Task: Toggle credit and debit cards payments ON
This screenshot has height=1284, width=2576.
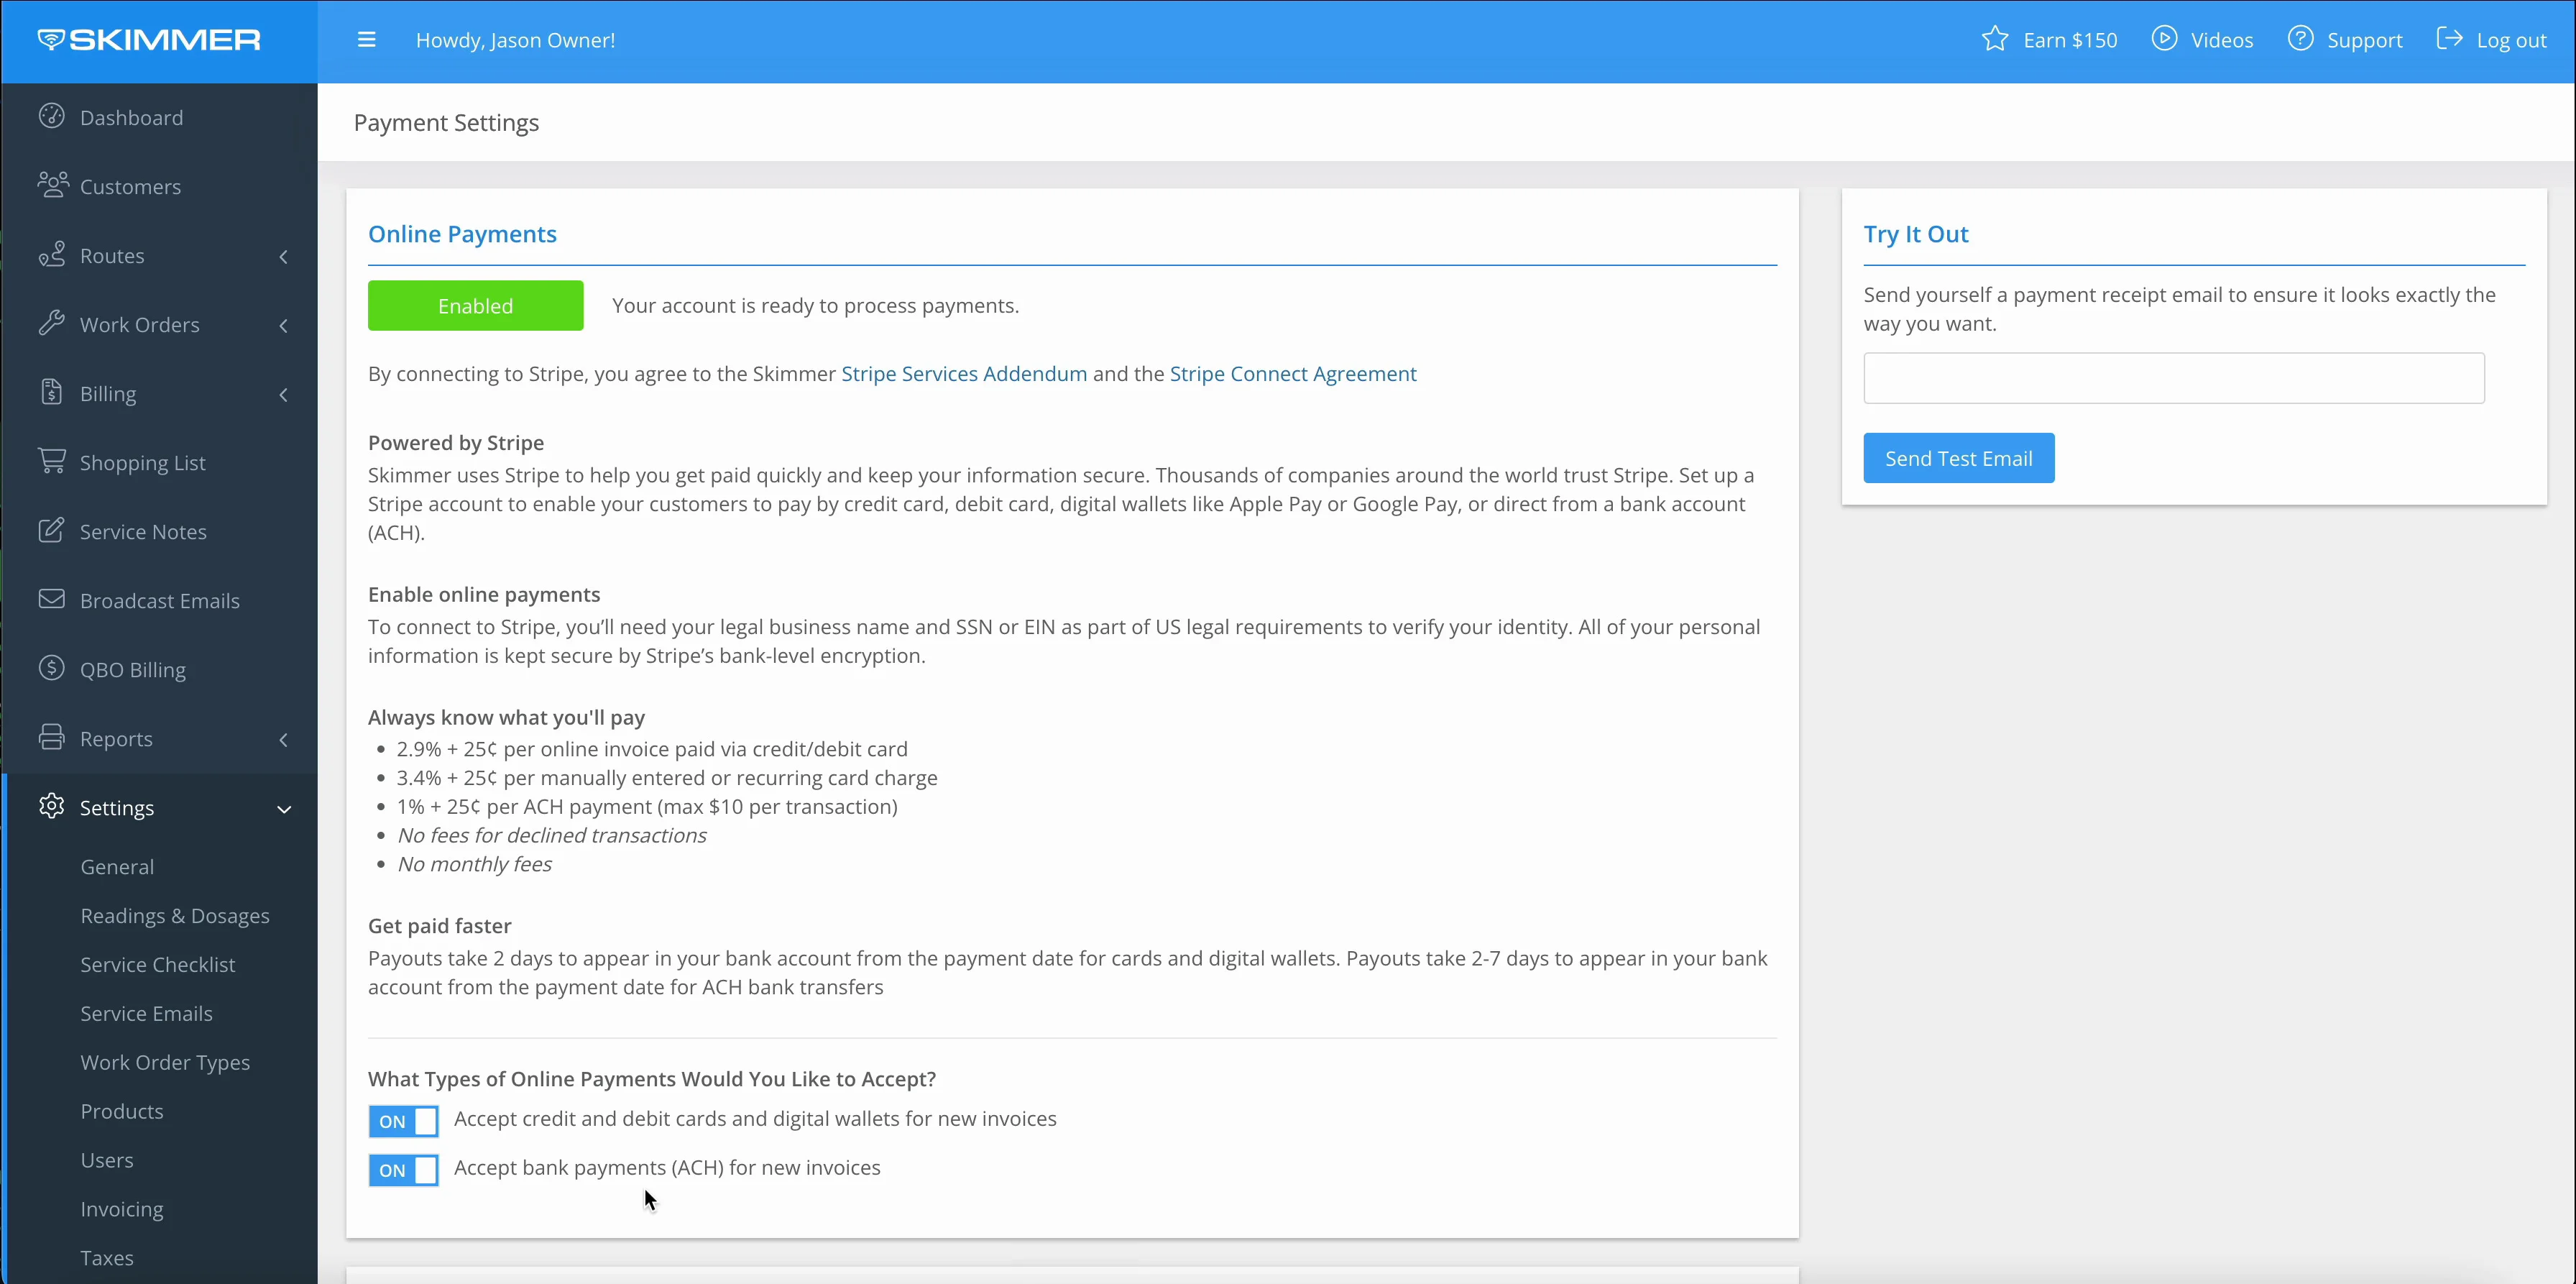Action: 402,1119
